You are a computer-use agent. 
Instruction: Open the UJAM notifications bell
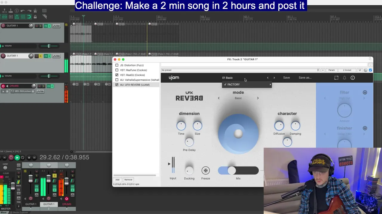(344, 78)
